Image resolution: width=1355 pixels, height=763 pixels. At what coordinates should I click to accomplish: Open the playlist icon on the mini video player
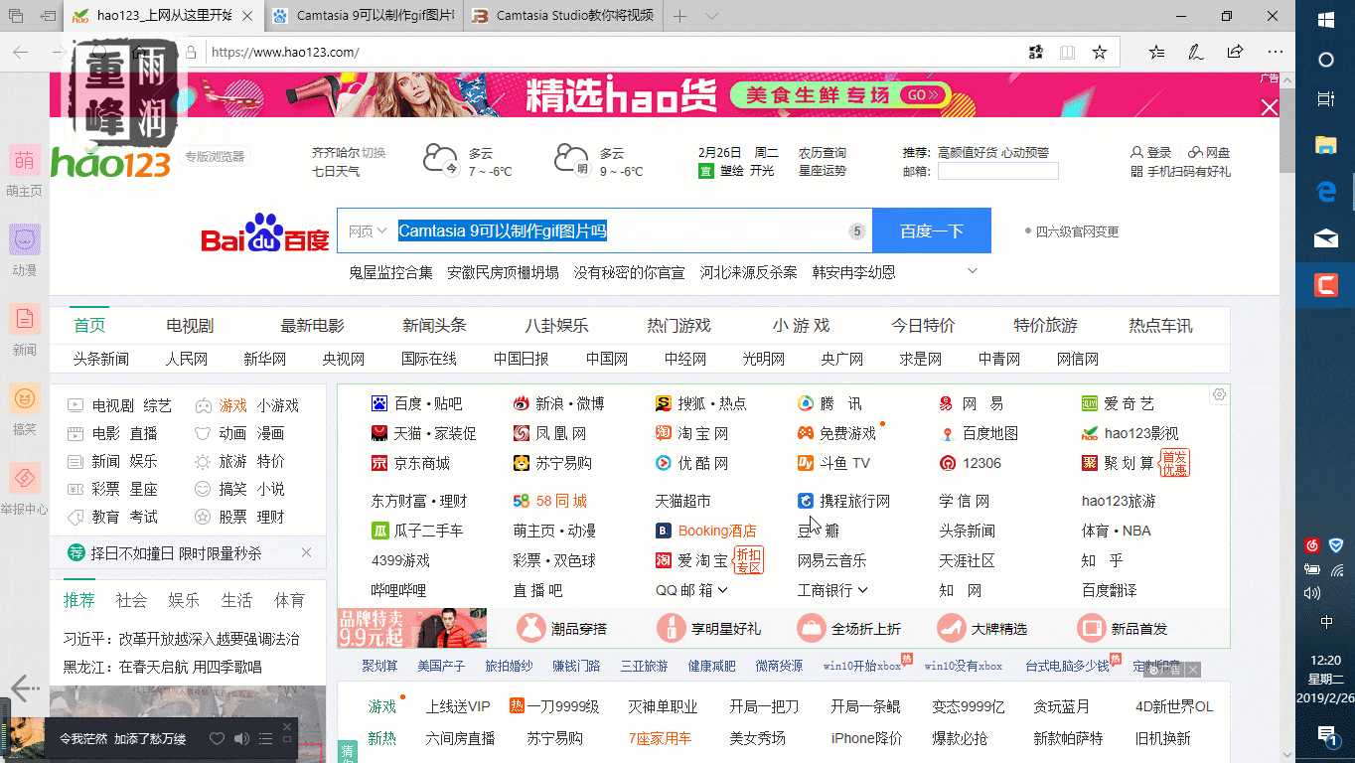coord(265,738)
